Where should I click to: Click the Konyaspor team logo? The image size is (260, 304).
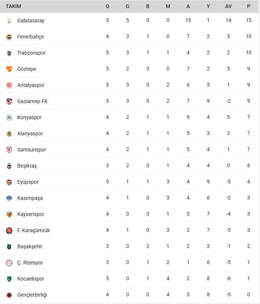(9, 118)
